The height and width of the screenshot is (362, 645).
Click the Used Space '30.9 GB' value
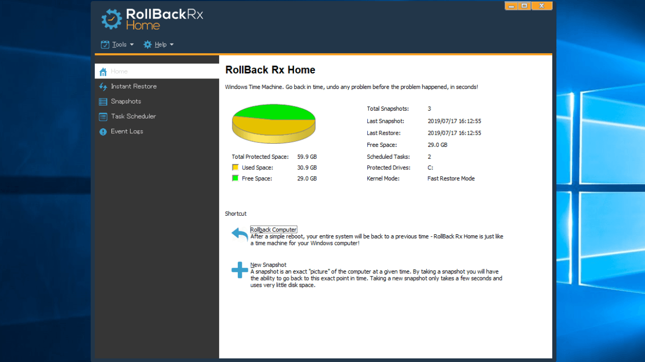(x=307, y=168)
